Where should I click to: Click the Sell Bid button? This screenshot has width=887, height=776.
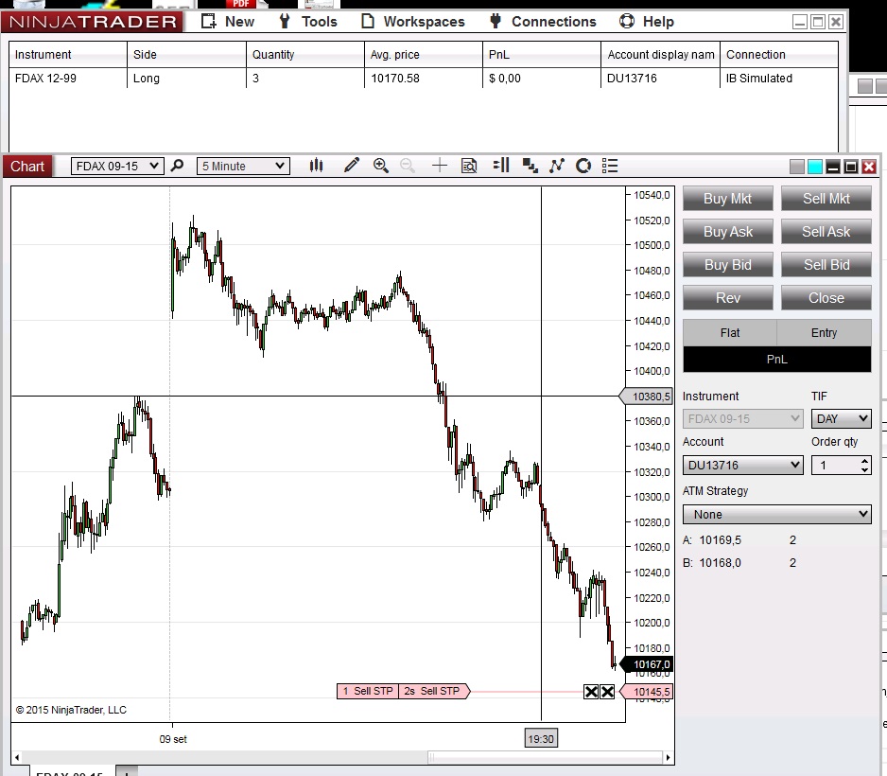[826, 265]
